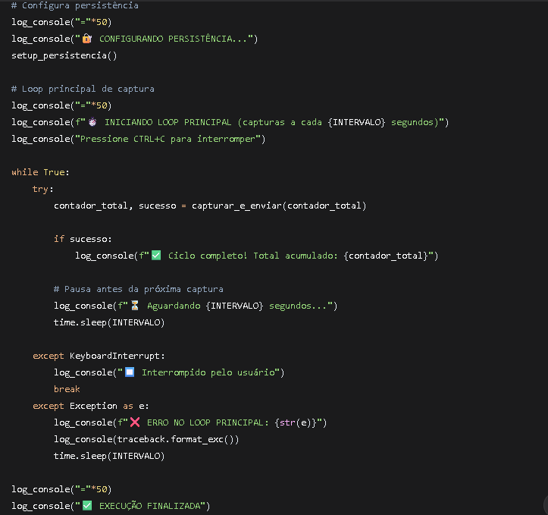
Task: Click the capturar_e_enviar function name
Action: pyautogui.click(x=236, y=206)
